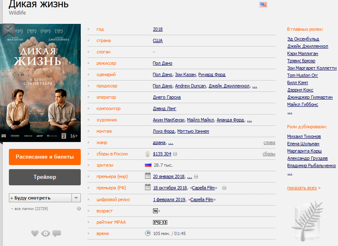
Task: Open the 20 января 2018 premiere link
Action: 169,176
